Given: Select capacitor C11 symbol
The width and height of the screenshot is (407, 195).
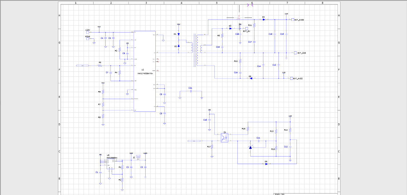Looking at the screenshot, I should [x=259, y=141].
